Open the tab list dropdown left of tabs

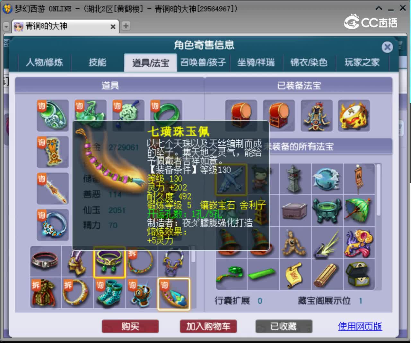[6, 26]
